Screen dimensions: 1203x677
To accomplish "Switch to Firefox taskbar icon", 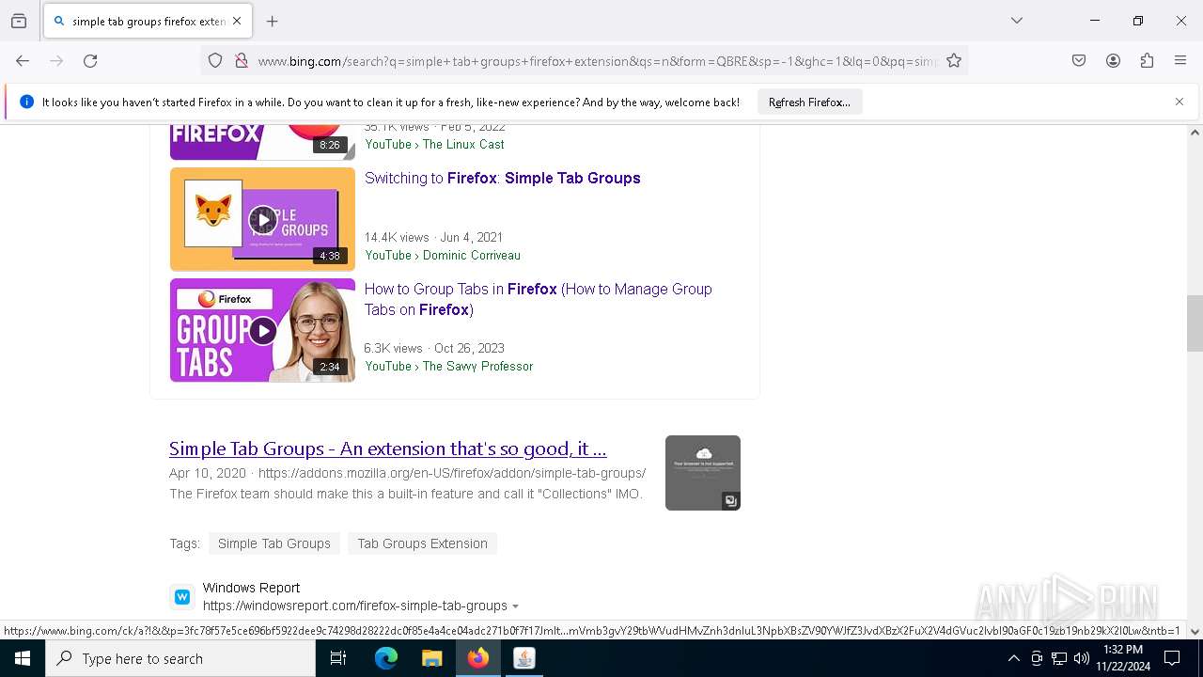I will point(478,658).
